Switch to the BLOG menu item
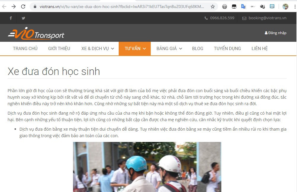 coord(198,48)
